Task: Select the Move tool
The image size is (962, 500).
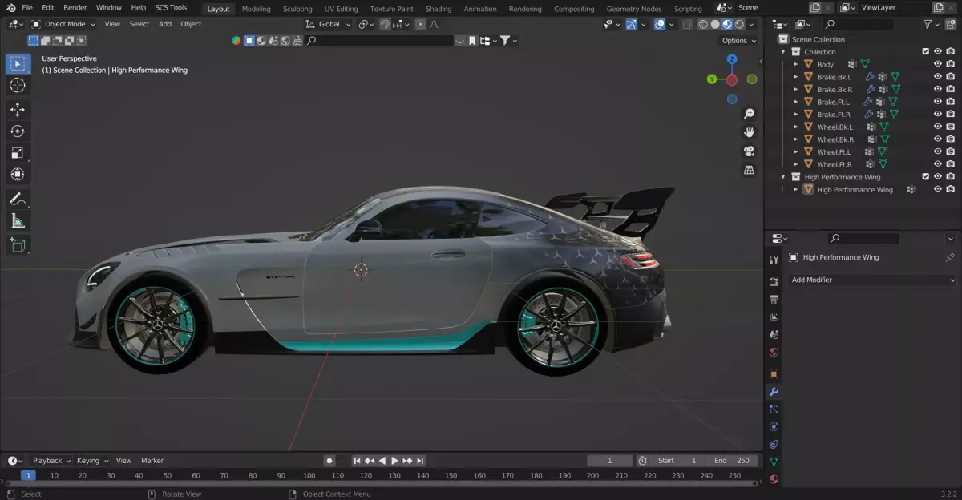Action: pos(18,110)
